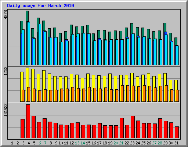Select day label 9 on the axis
This screenshot has width=188, height=147.
[56, 143]
